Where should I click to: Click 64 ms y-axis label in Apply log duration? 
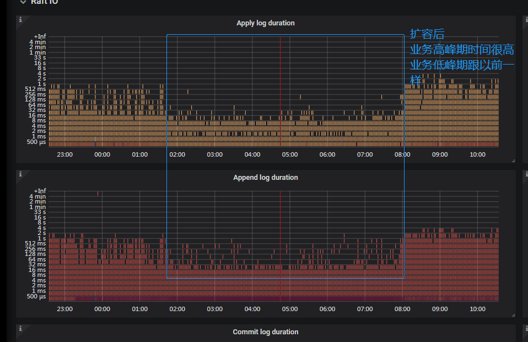(x=37, y=105)
